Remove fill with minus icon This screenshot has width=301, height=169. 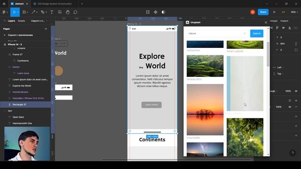click(296, 107)
